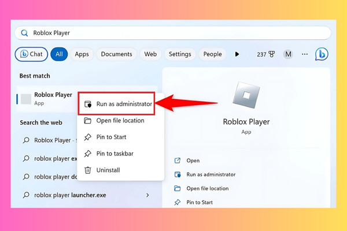Screen dimensions: 347x231
Task: Switch to the People filter tab
Action: pyautogui.click(x=212, y=54)
